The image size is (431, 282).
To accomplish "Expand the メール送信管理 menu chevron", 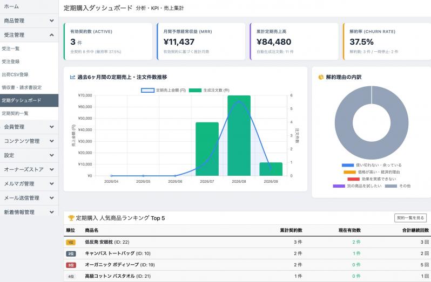I will coord(52,198).
